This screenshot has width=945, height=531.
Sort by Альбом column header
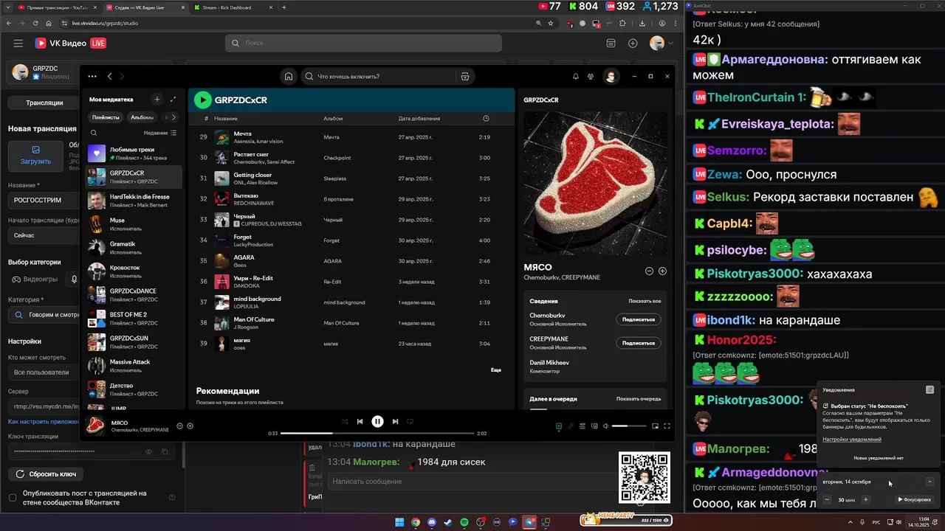point(333,118)
